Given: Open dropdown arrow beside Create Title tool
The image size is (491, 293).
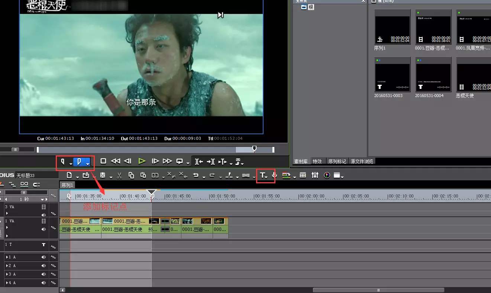Looking at the screenshot, I should [x=267, y=177].
